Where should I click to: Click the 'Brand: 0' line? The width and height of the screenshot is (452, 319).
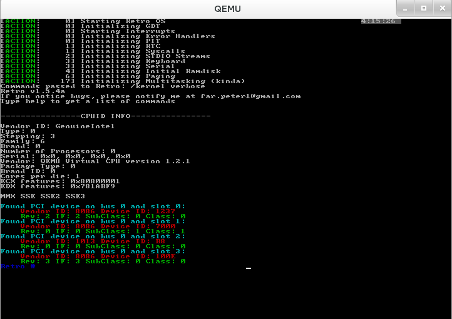click(x=20, y=146)
